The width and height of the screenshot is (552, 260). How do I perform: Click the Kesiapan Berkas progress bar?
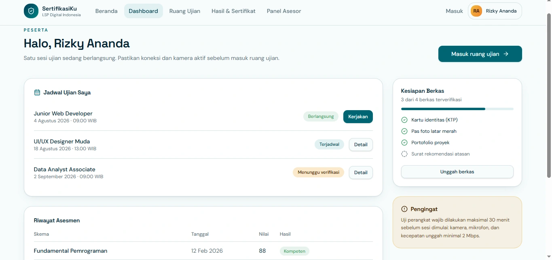[457, 109]
